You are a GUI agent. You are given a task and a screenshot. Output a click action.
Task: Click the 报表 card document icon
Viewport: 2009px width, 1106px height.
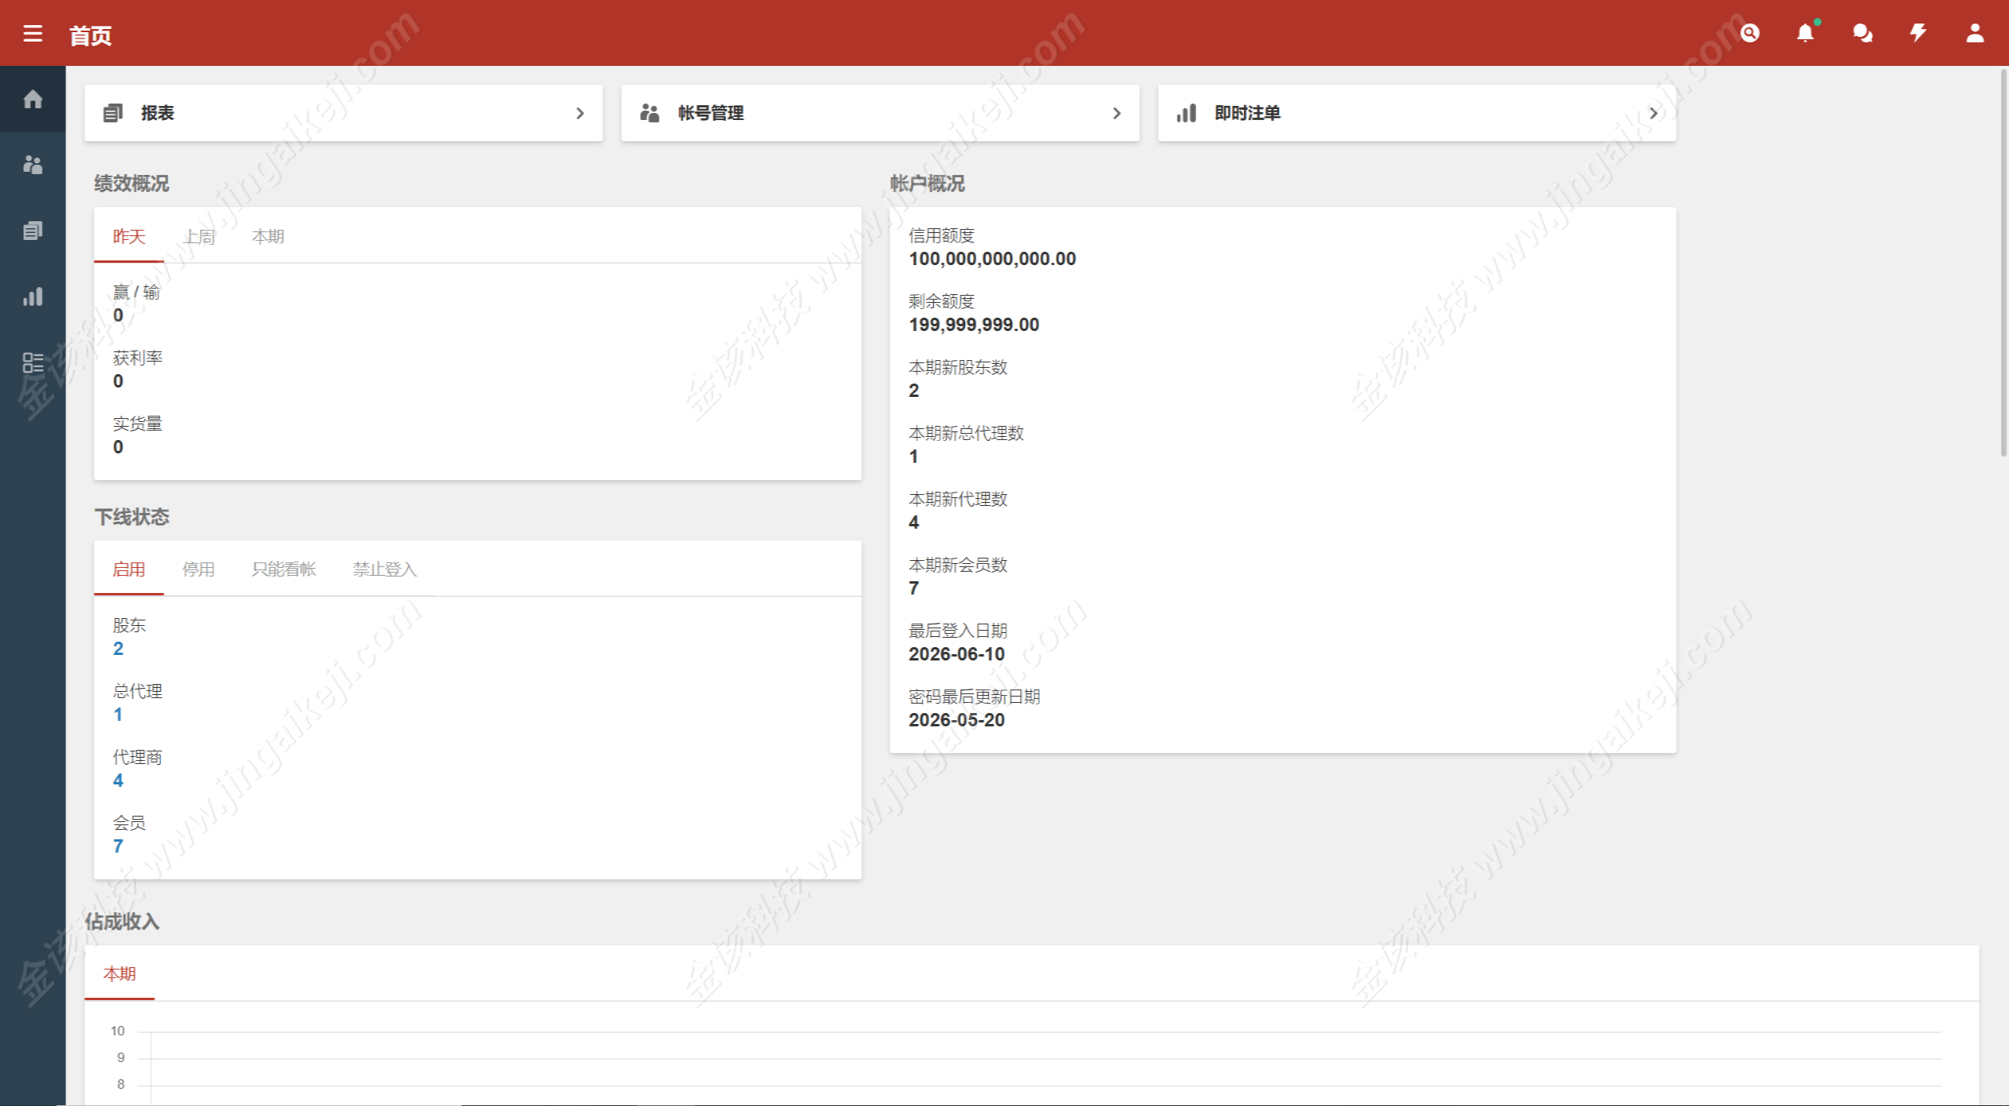tap(113, 113)
